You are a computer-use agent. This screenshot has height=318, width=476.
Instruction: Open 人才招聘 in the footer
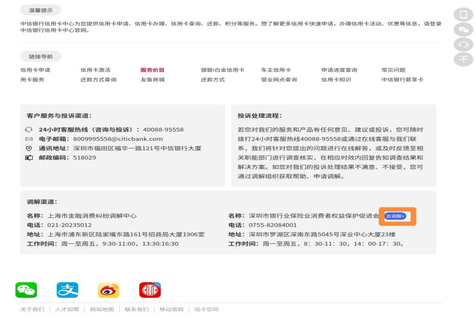[x=67, y=309]
